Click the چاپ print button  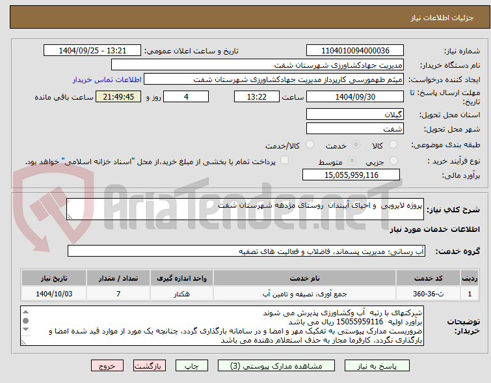click(192, 366)
